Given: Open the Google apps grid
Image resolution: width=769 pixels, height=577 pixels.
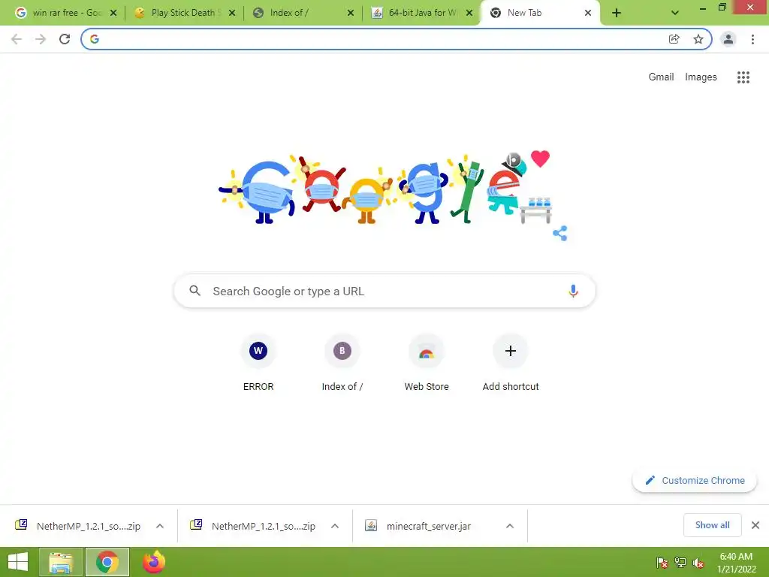Looking at the screenshot, I should (743, 77).
